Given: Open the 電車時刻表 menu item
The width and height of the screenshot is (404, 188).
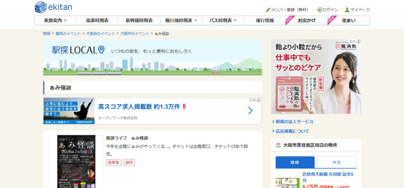Looking at the screenshot, I should click(97, 20).
